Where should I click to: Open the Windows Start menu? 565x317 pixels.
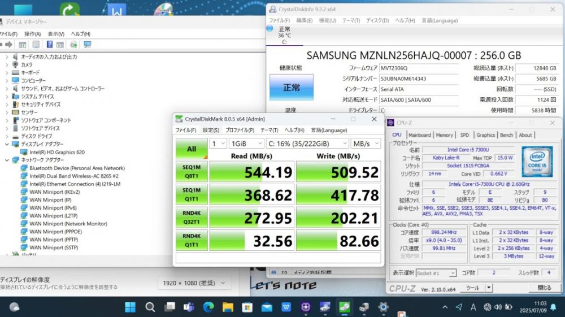click(x=130, y=307)
